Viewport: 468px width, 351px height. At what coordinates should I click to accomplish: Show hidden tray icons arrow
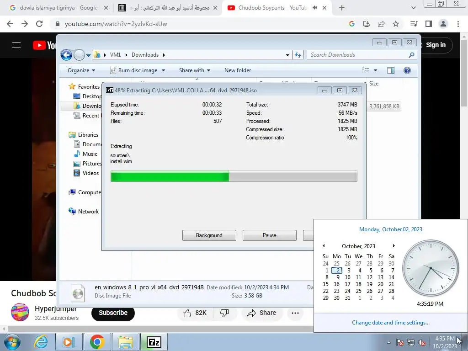[x=388, y=342]
